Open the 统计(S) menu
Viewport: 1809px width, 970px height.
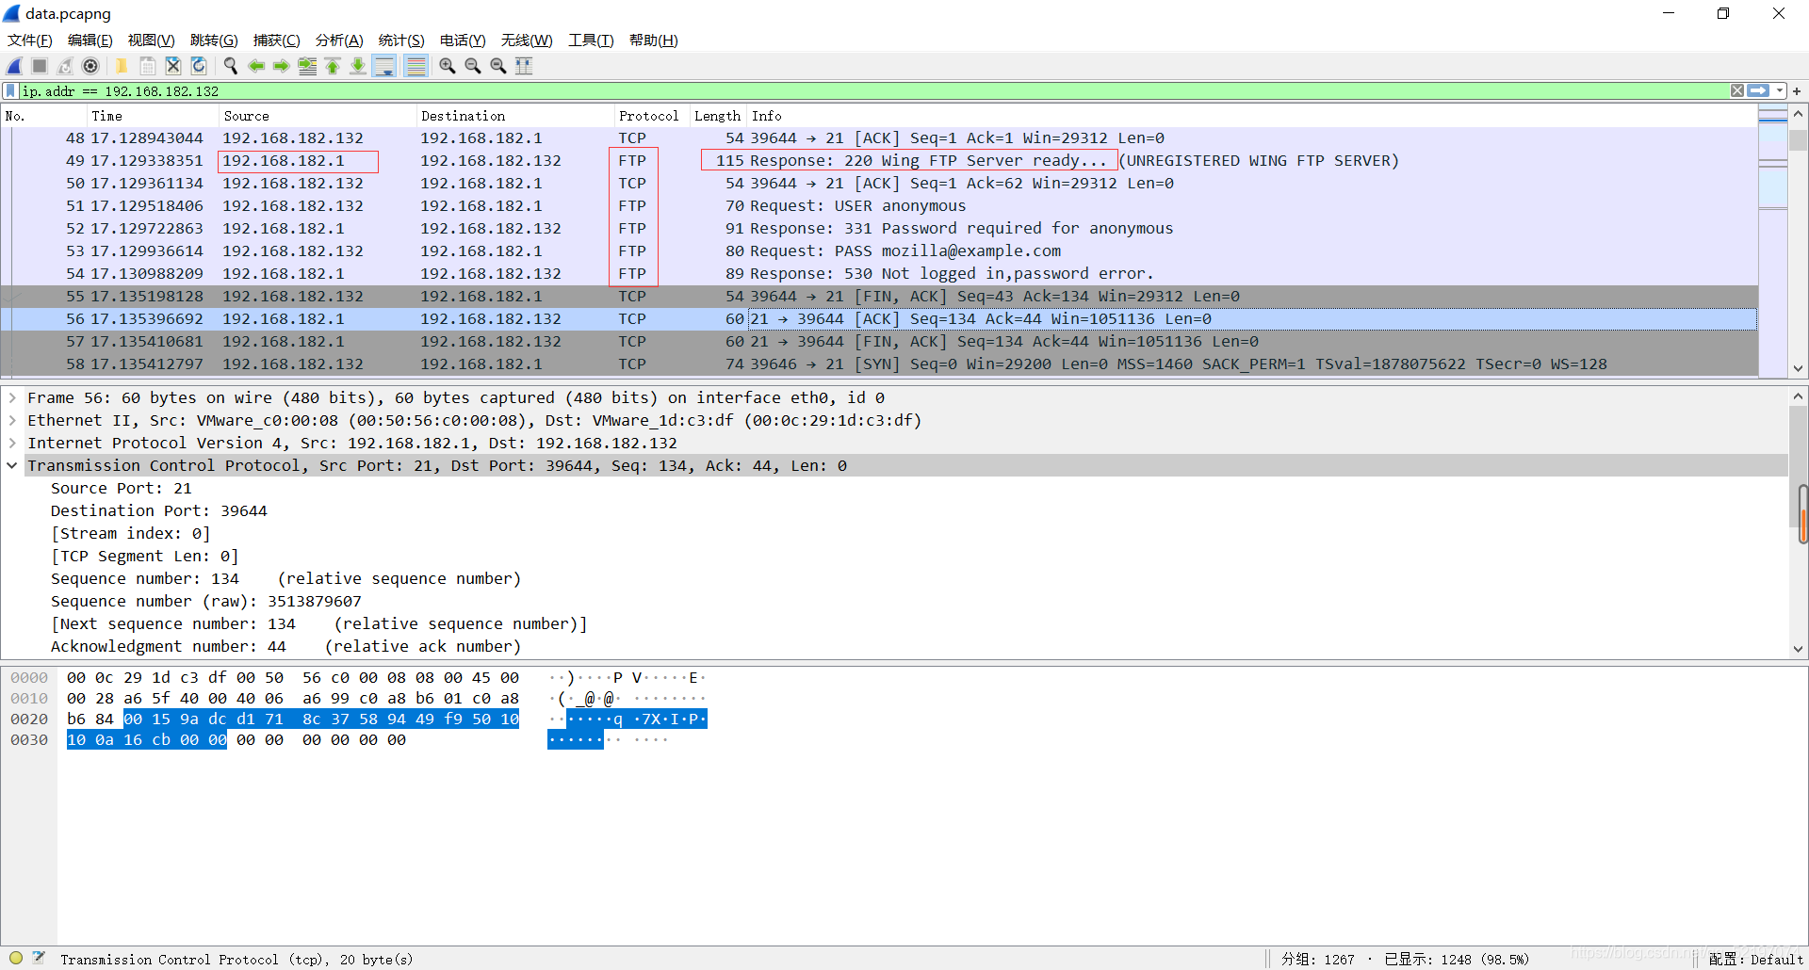click(x=401, y=40)
